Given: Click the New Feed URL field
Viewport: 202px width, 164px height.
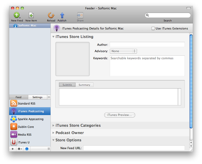Looking at the screenshot, I should click(134, 148).
